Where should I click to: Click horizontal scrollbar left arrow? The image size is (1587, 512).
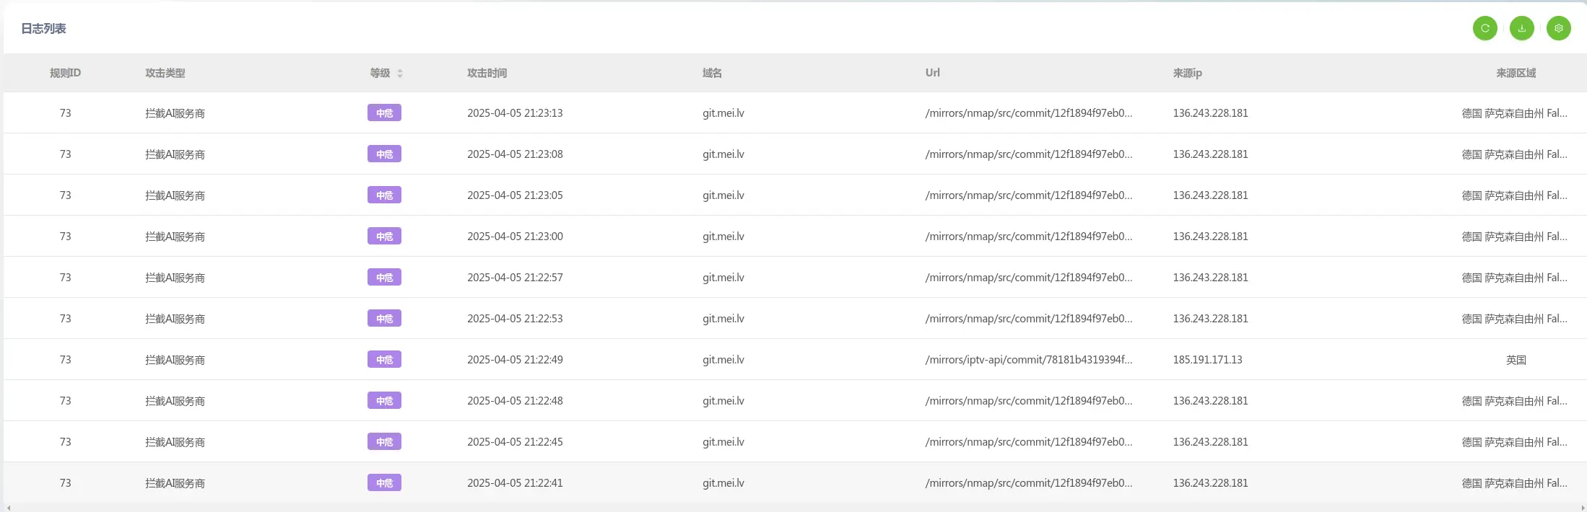[8, 508]
